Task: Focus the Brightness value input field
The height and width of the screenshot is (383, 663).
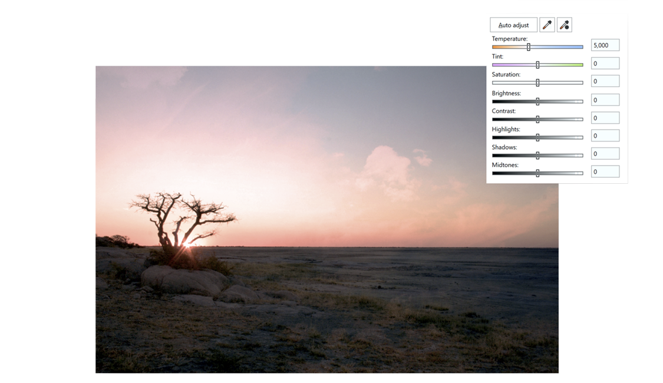Action: click(x=605, y=100)
